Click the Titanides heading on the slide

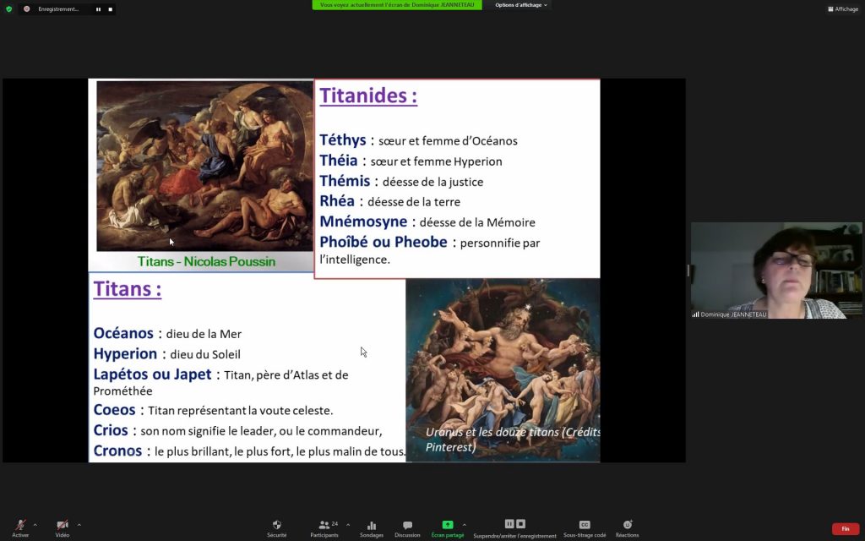368,96
